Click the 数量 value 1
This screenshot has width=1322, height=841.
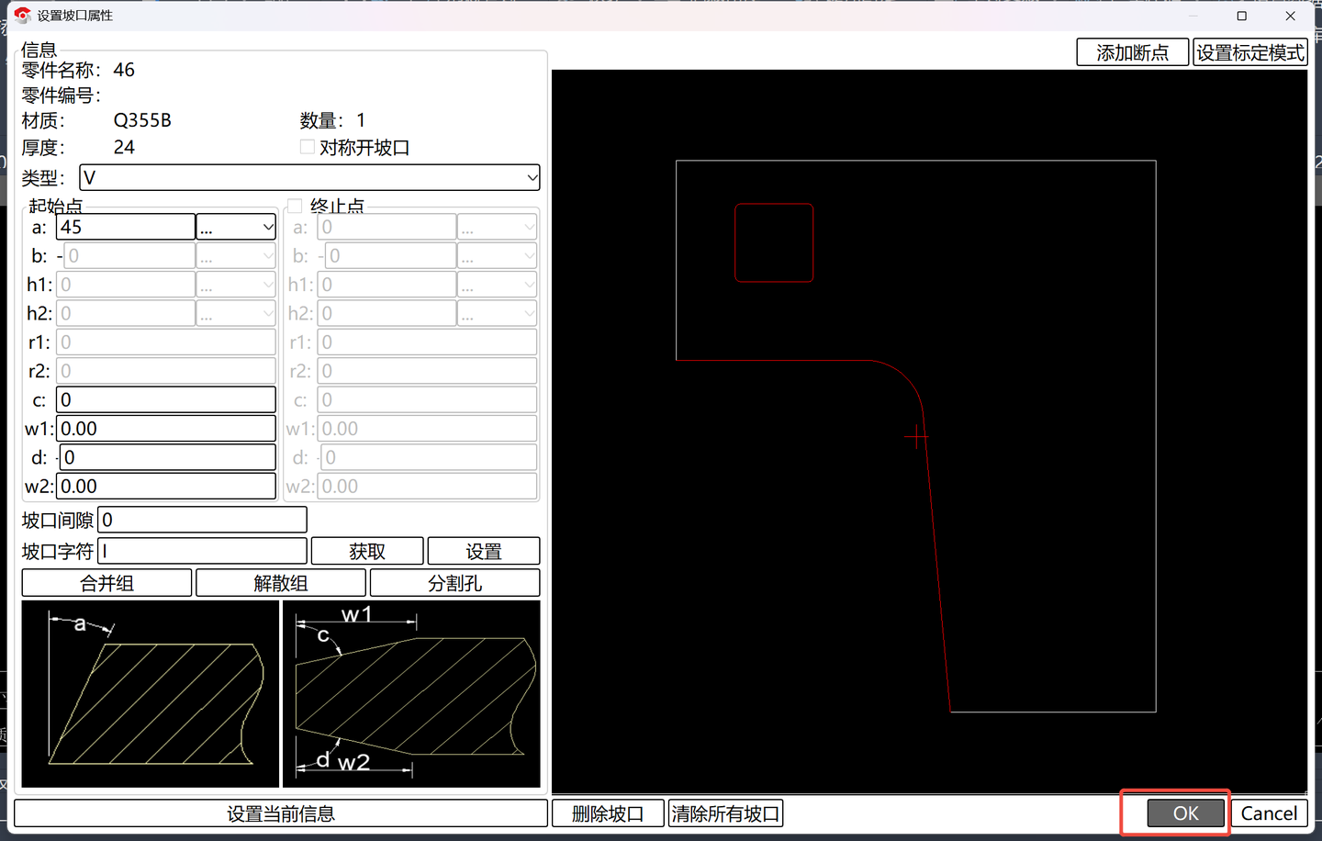tap(361, 120)
